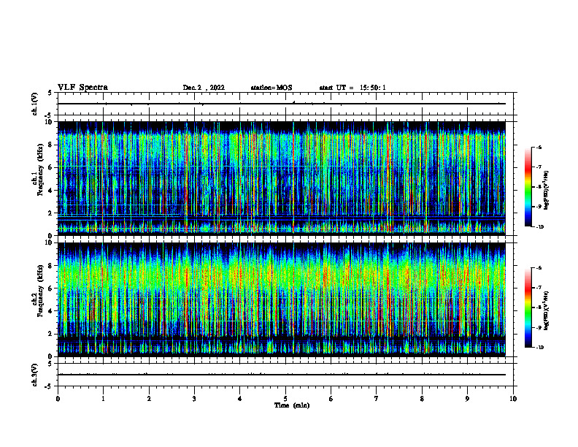The width and height of the screenshot is (578, 447).
Task: Click the "-5" tick on ch.3(V) axis
Action: [50, 386]
